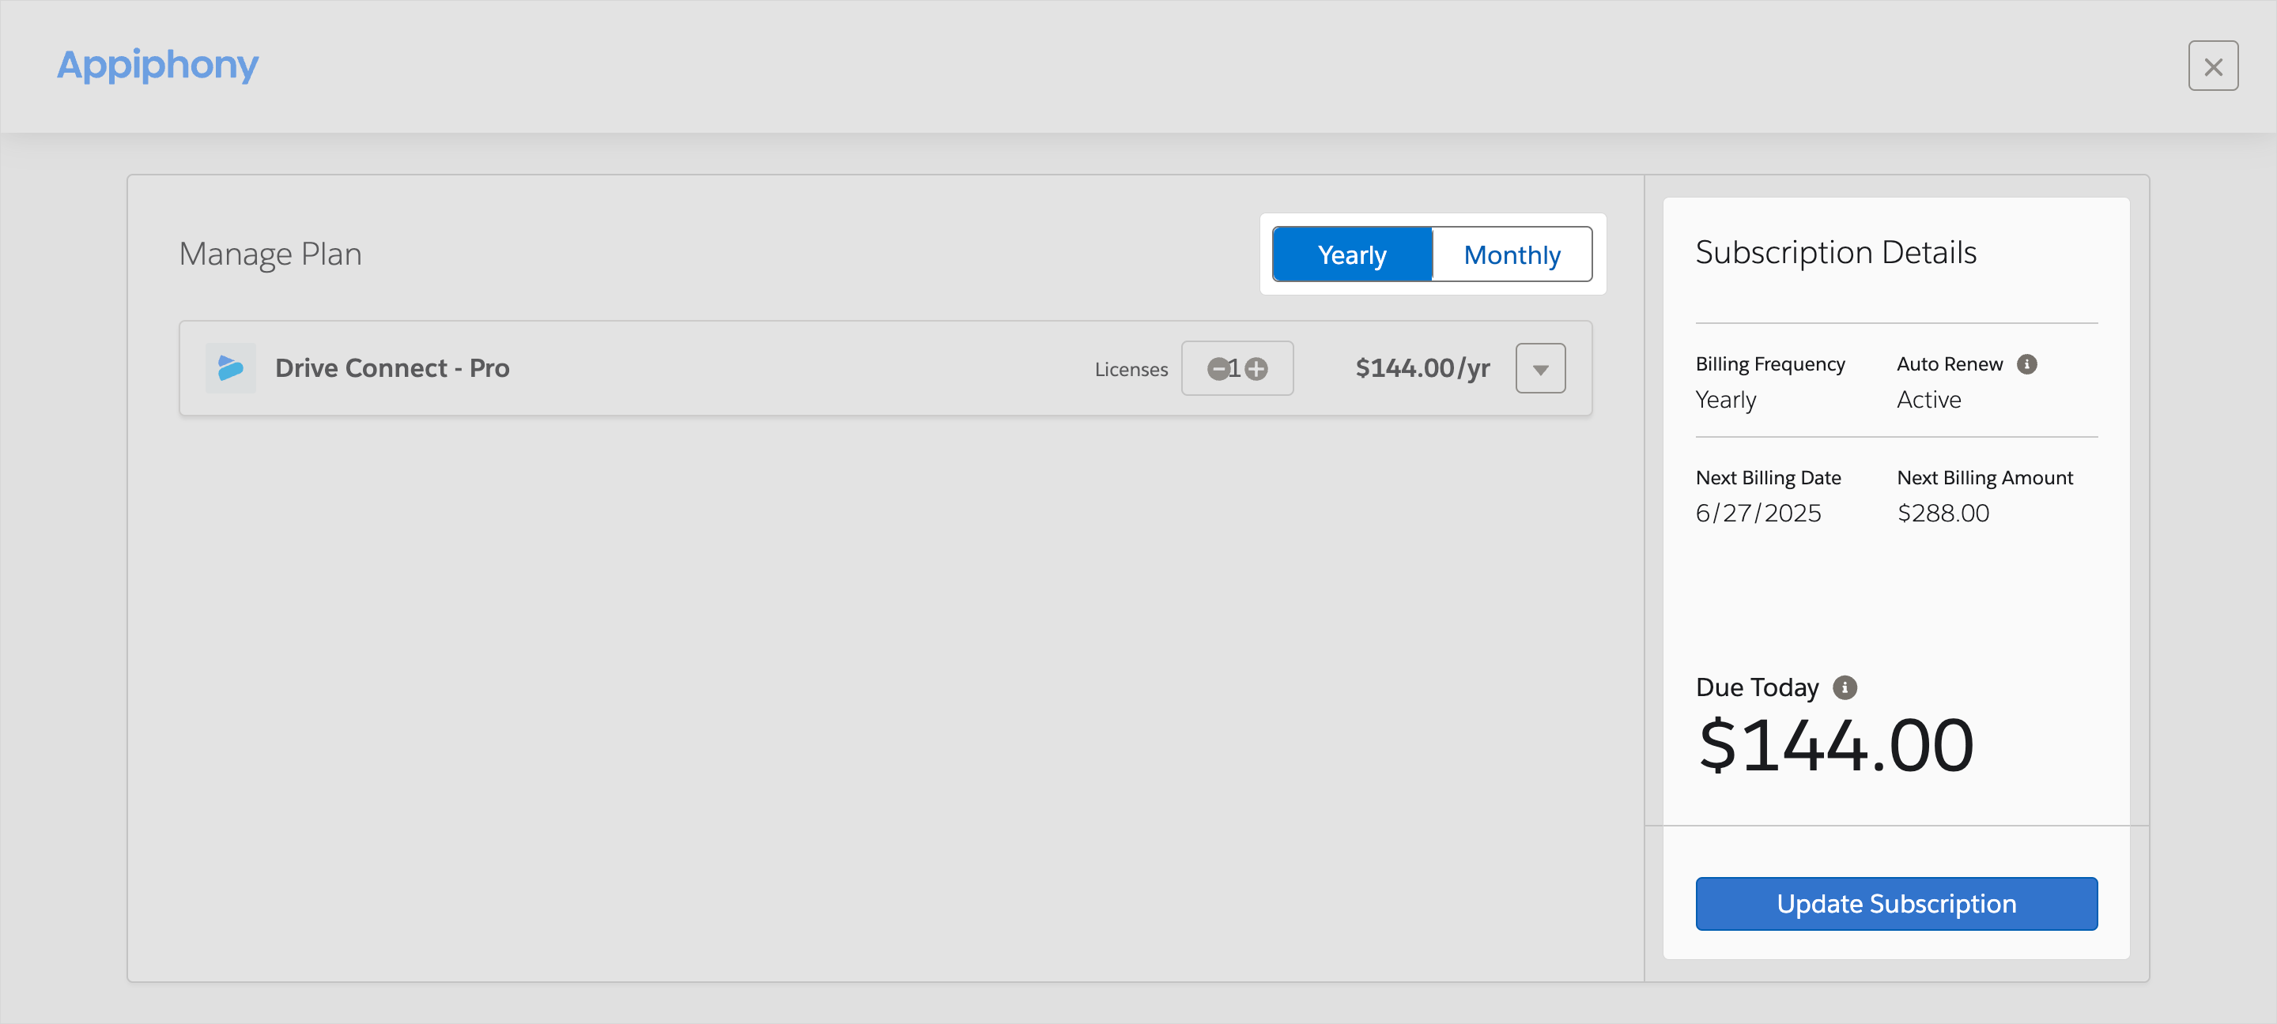Show Due Today info tooltip icon
2277x1024 pixels.
coord(1845,687)
